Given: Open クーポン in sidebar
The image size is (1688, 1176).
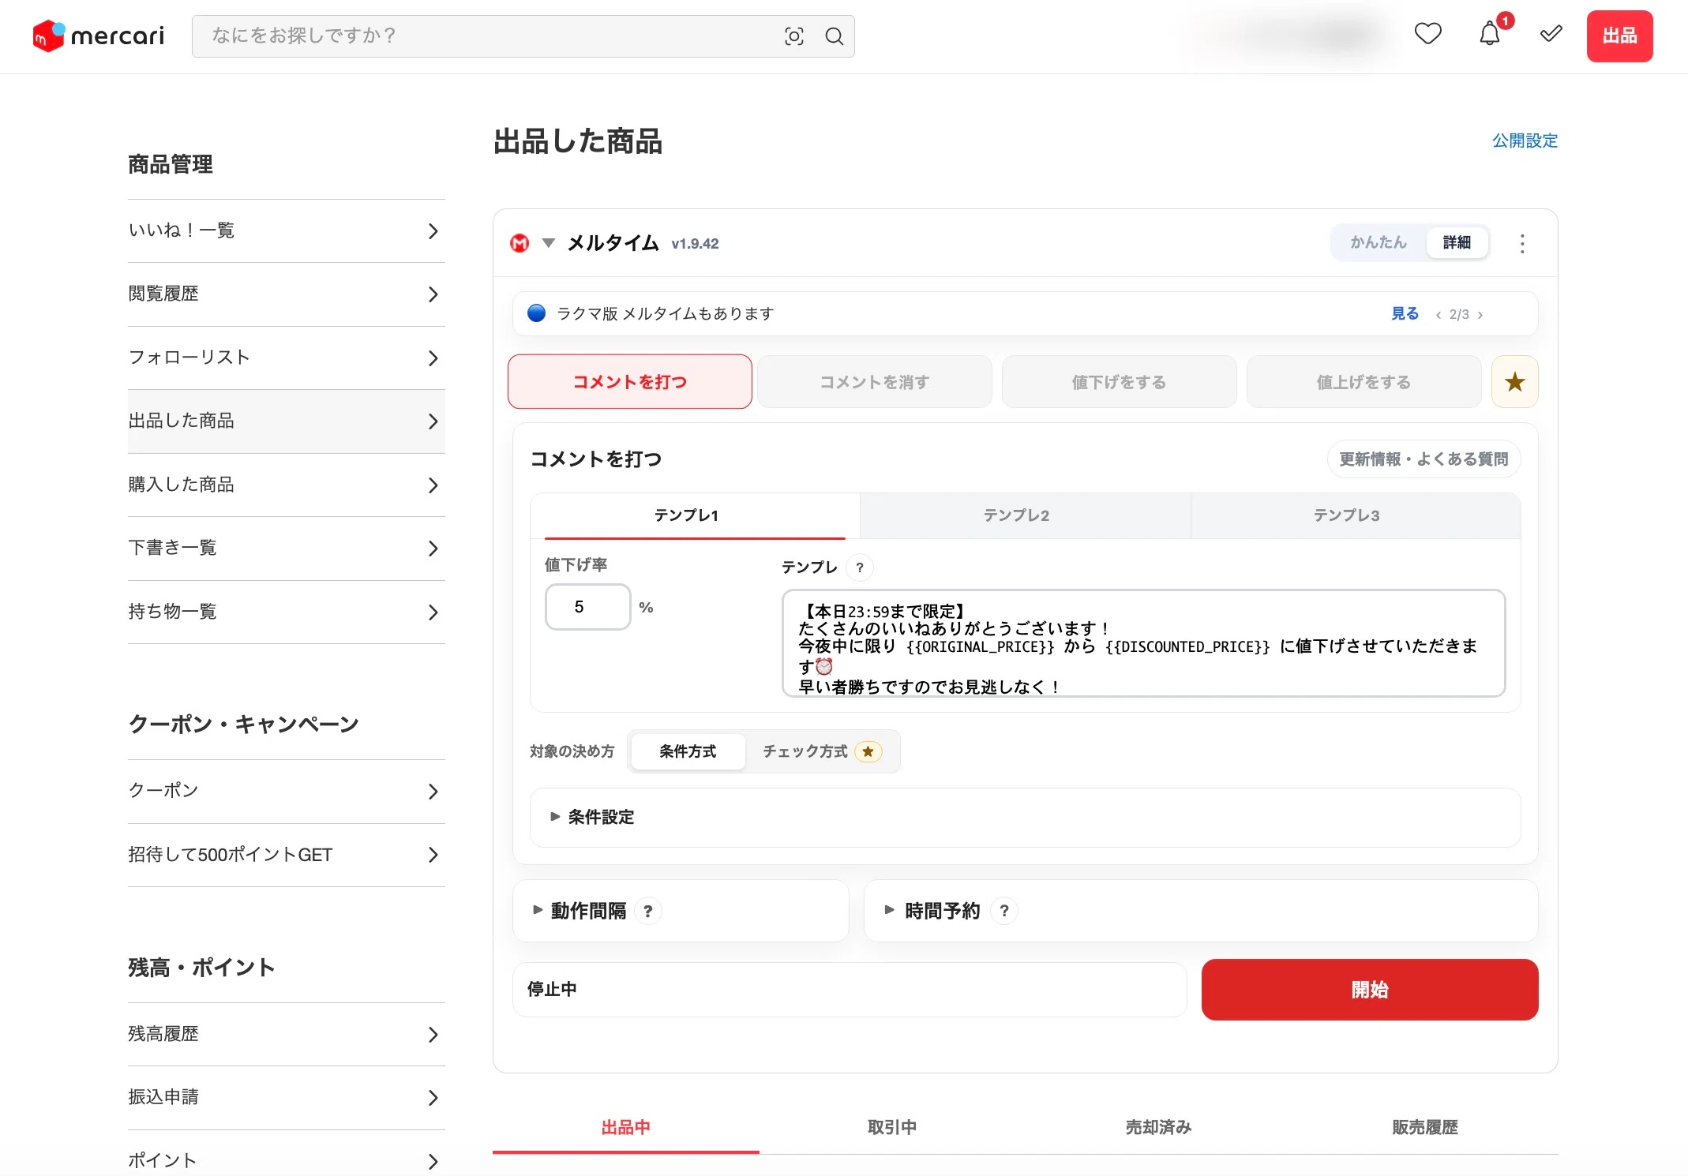Looking at the screenshot, I should tap(286, 792).
